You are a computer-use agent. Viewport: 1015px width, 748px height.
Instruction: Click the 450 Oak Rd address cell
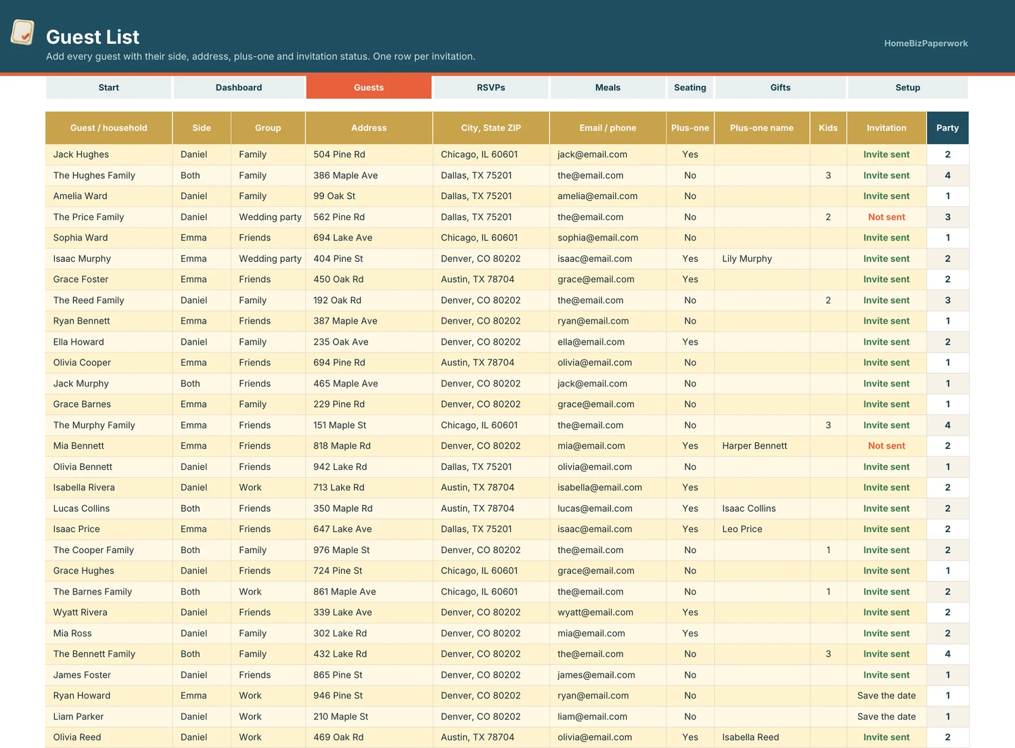tap(369, 280)
